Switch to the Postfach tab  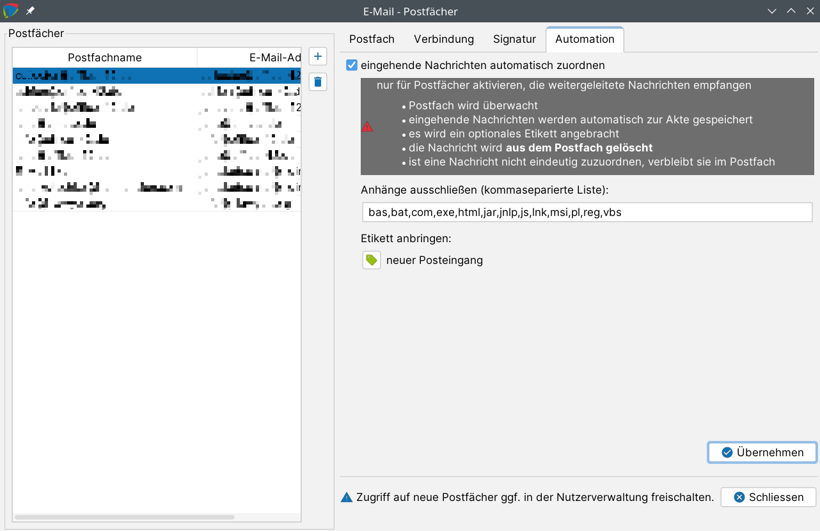point(372,39)
